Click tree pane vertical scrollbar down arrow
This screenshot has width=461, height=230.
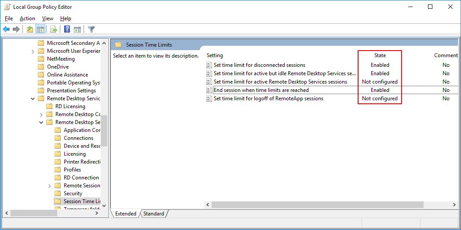coord(104,206)
